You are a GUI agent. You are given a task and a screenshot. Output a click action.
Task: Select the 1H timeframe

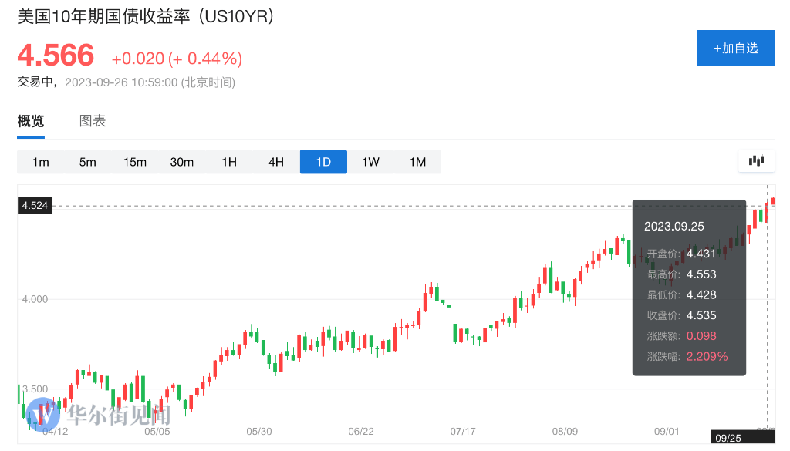(229, 162)
